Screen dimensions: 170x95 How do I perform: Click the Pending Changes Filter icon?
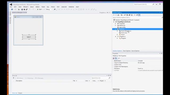pyautogui.click(x=122, y=15)
